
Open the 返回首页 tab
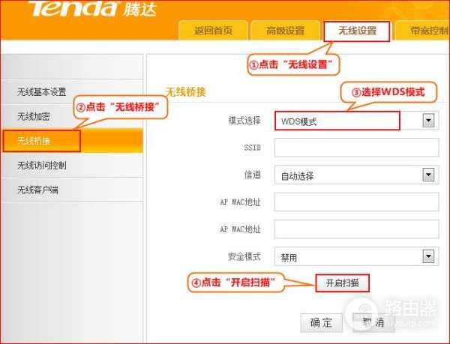click(213, 31)
